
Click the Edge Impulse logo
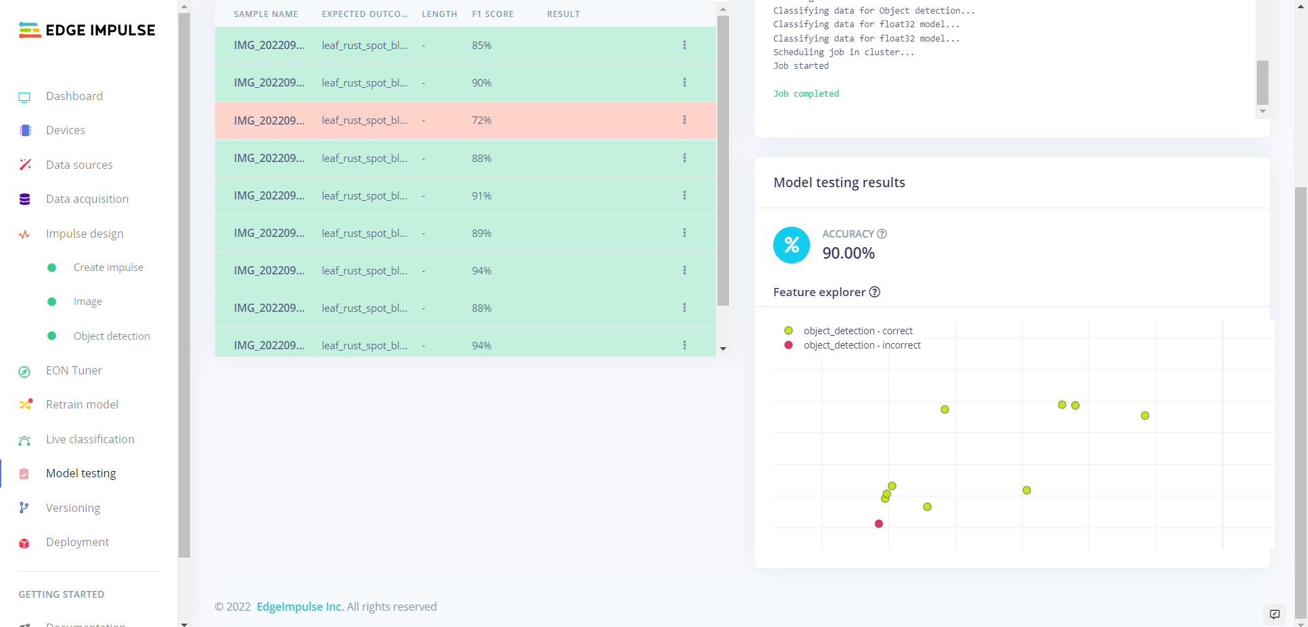(x=87, y=30)
